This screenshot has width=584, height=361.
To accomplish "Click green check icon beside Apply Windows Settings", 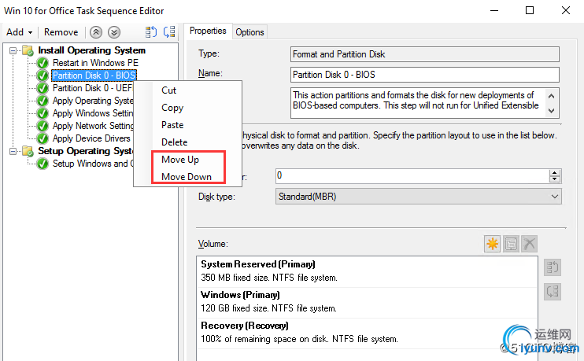I will pos(43,113).
